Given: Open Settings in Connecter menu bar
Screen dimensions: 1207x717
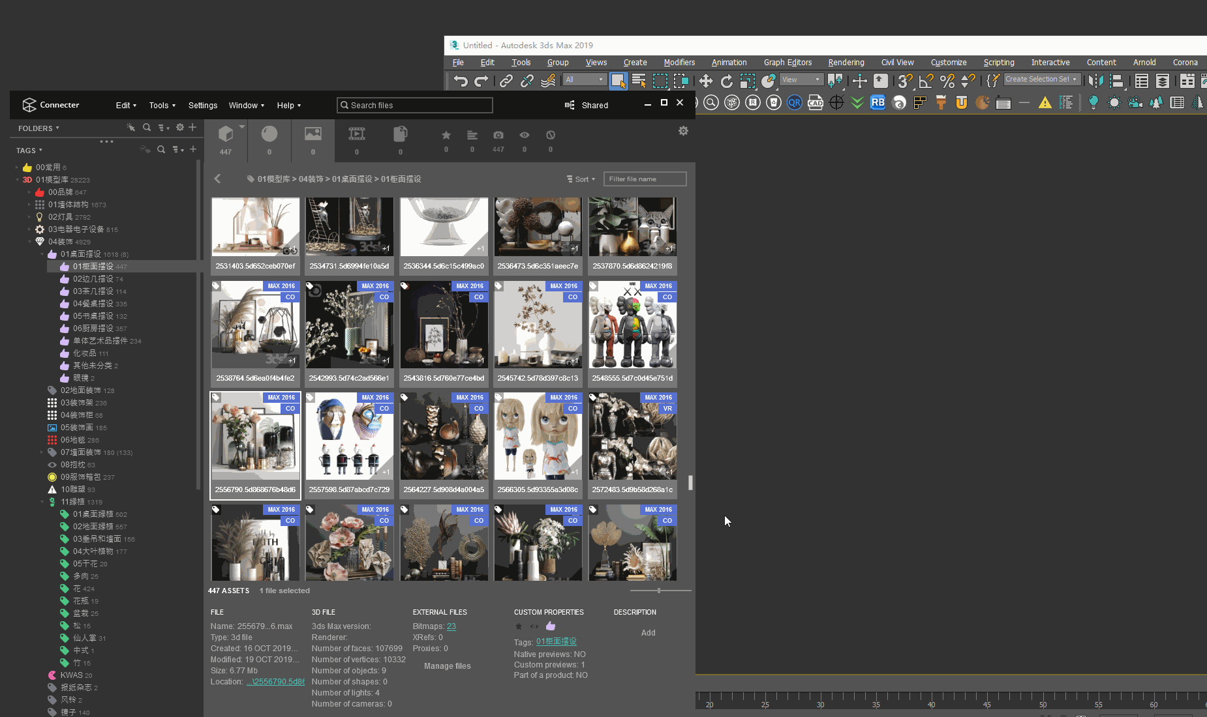Looking at the screenshot, I should (203, 105).
